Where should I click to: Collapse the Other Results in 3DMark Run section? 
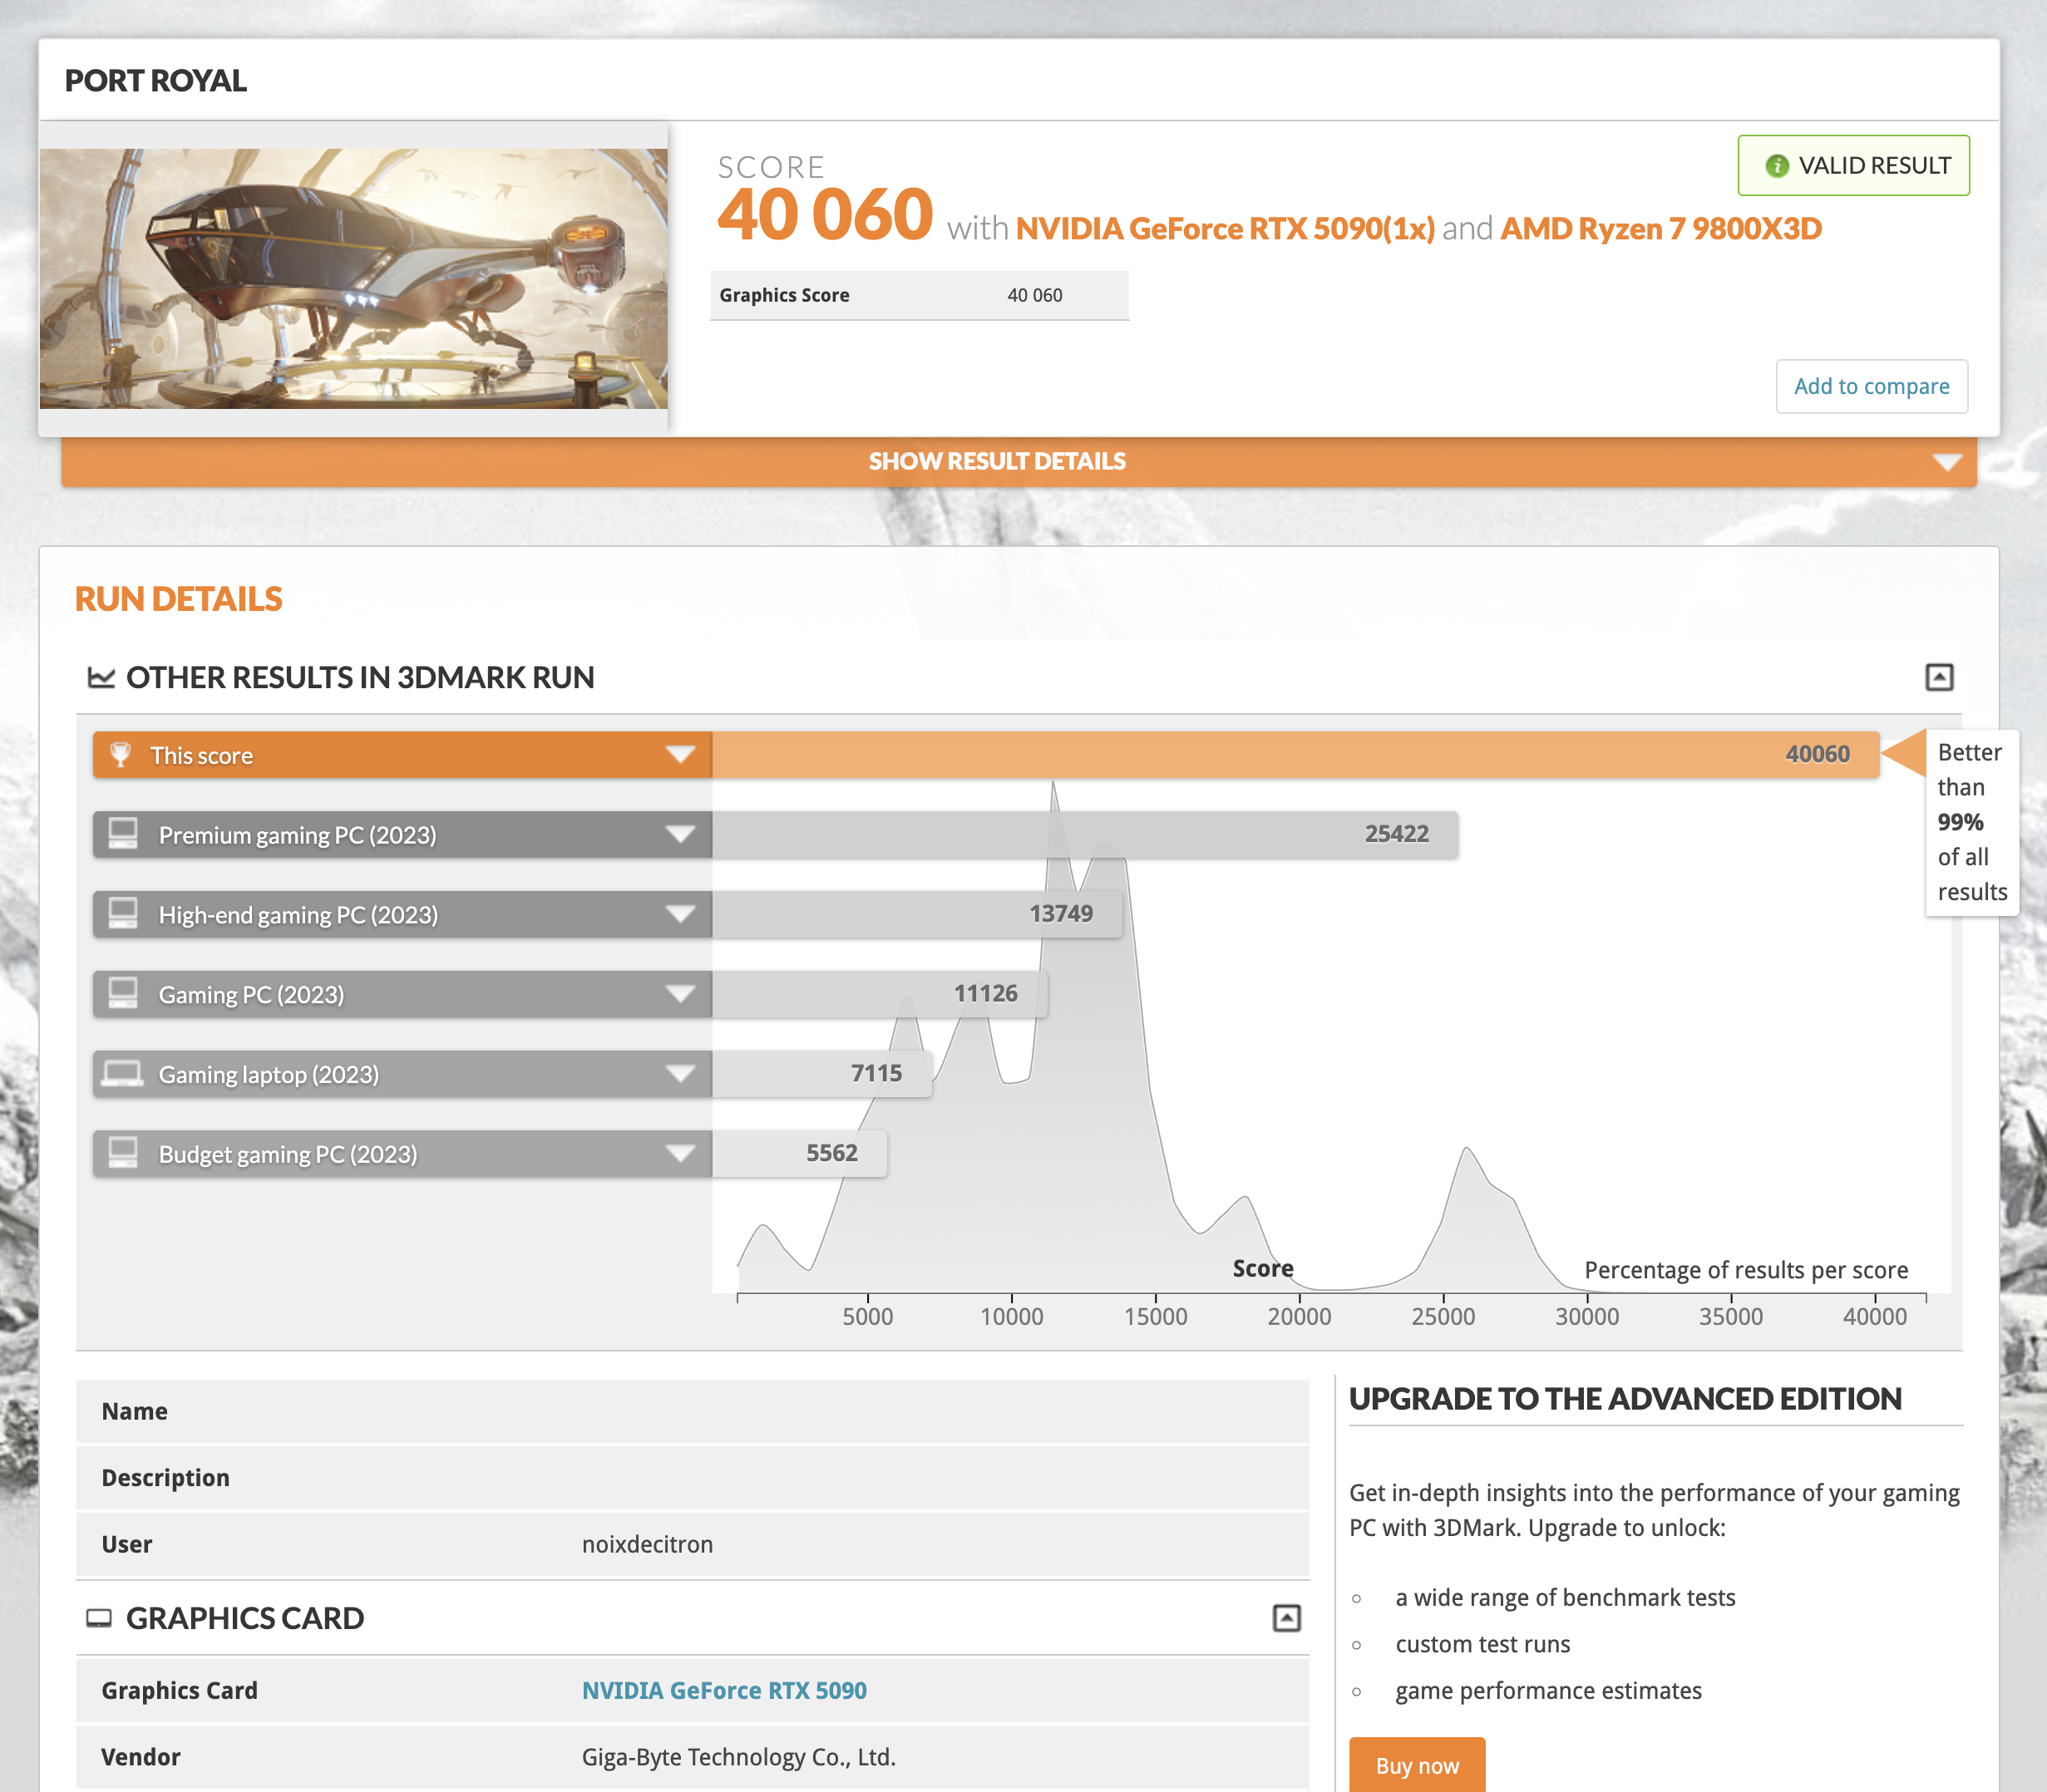pos(1939,677)
